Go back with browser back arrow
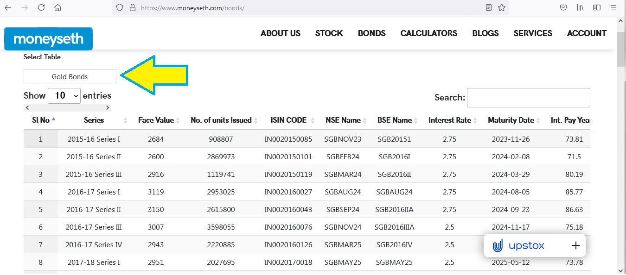 [8, 7]
